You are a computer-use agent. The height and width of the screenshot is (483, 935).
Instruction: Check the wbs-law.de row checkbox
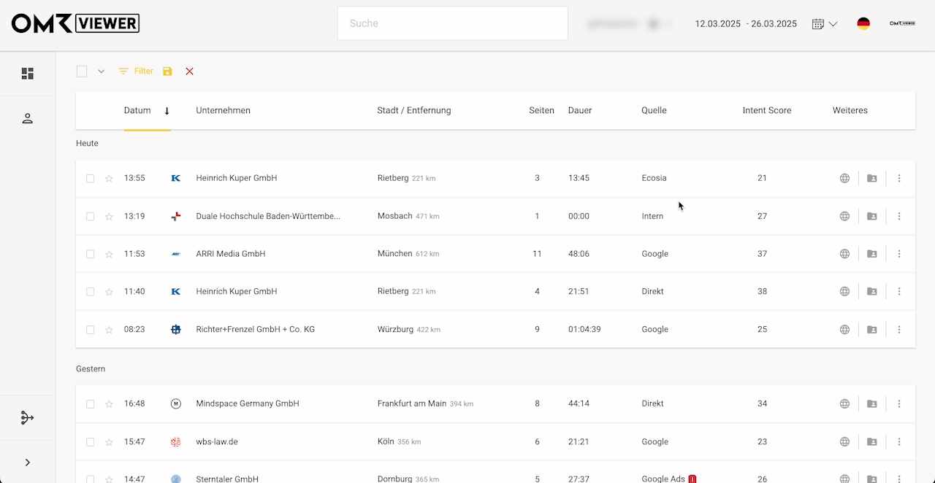click(91, 442)
